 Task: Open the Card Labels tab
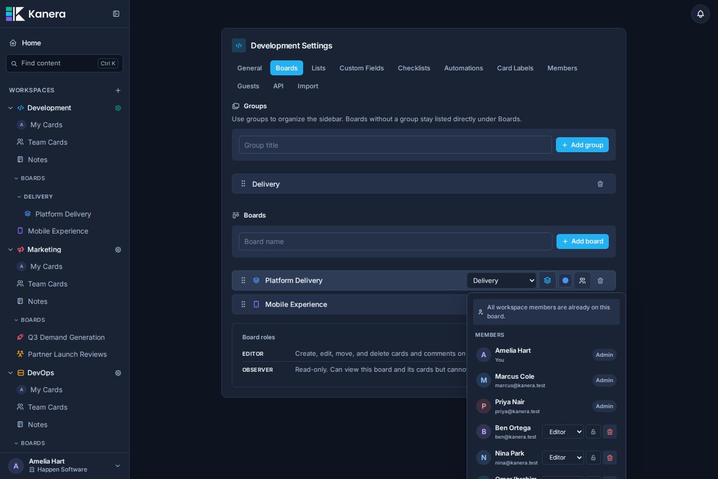[515, 68]
